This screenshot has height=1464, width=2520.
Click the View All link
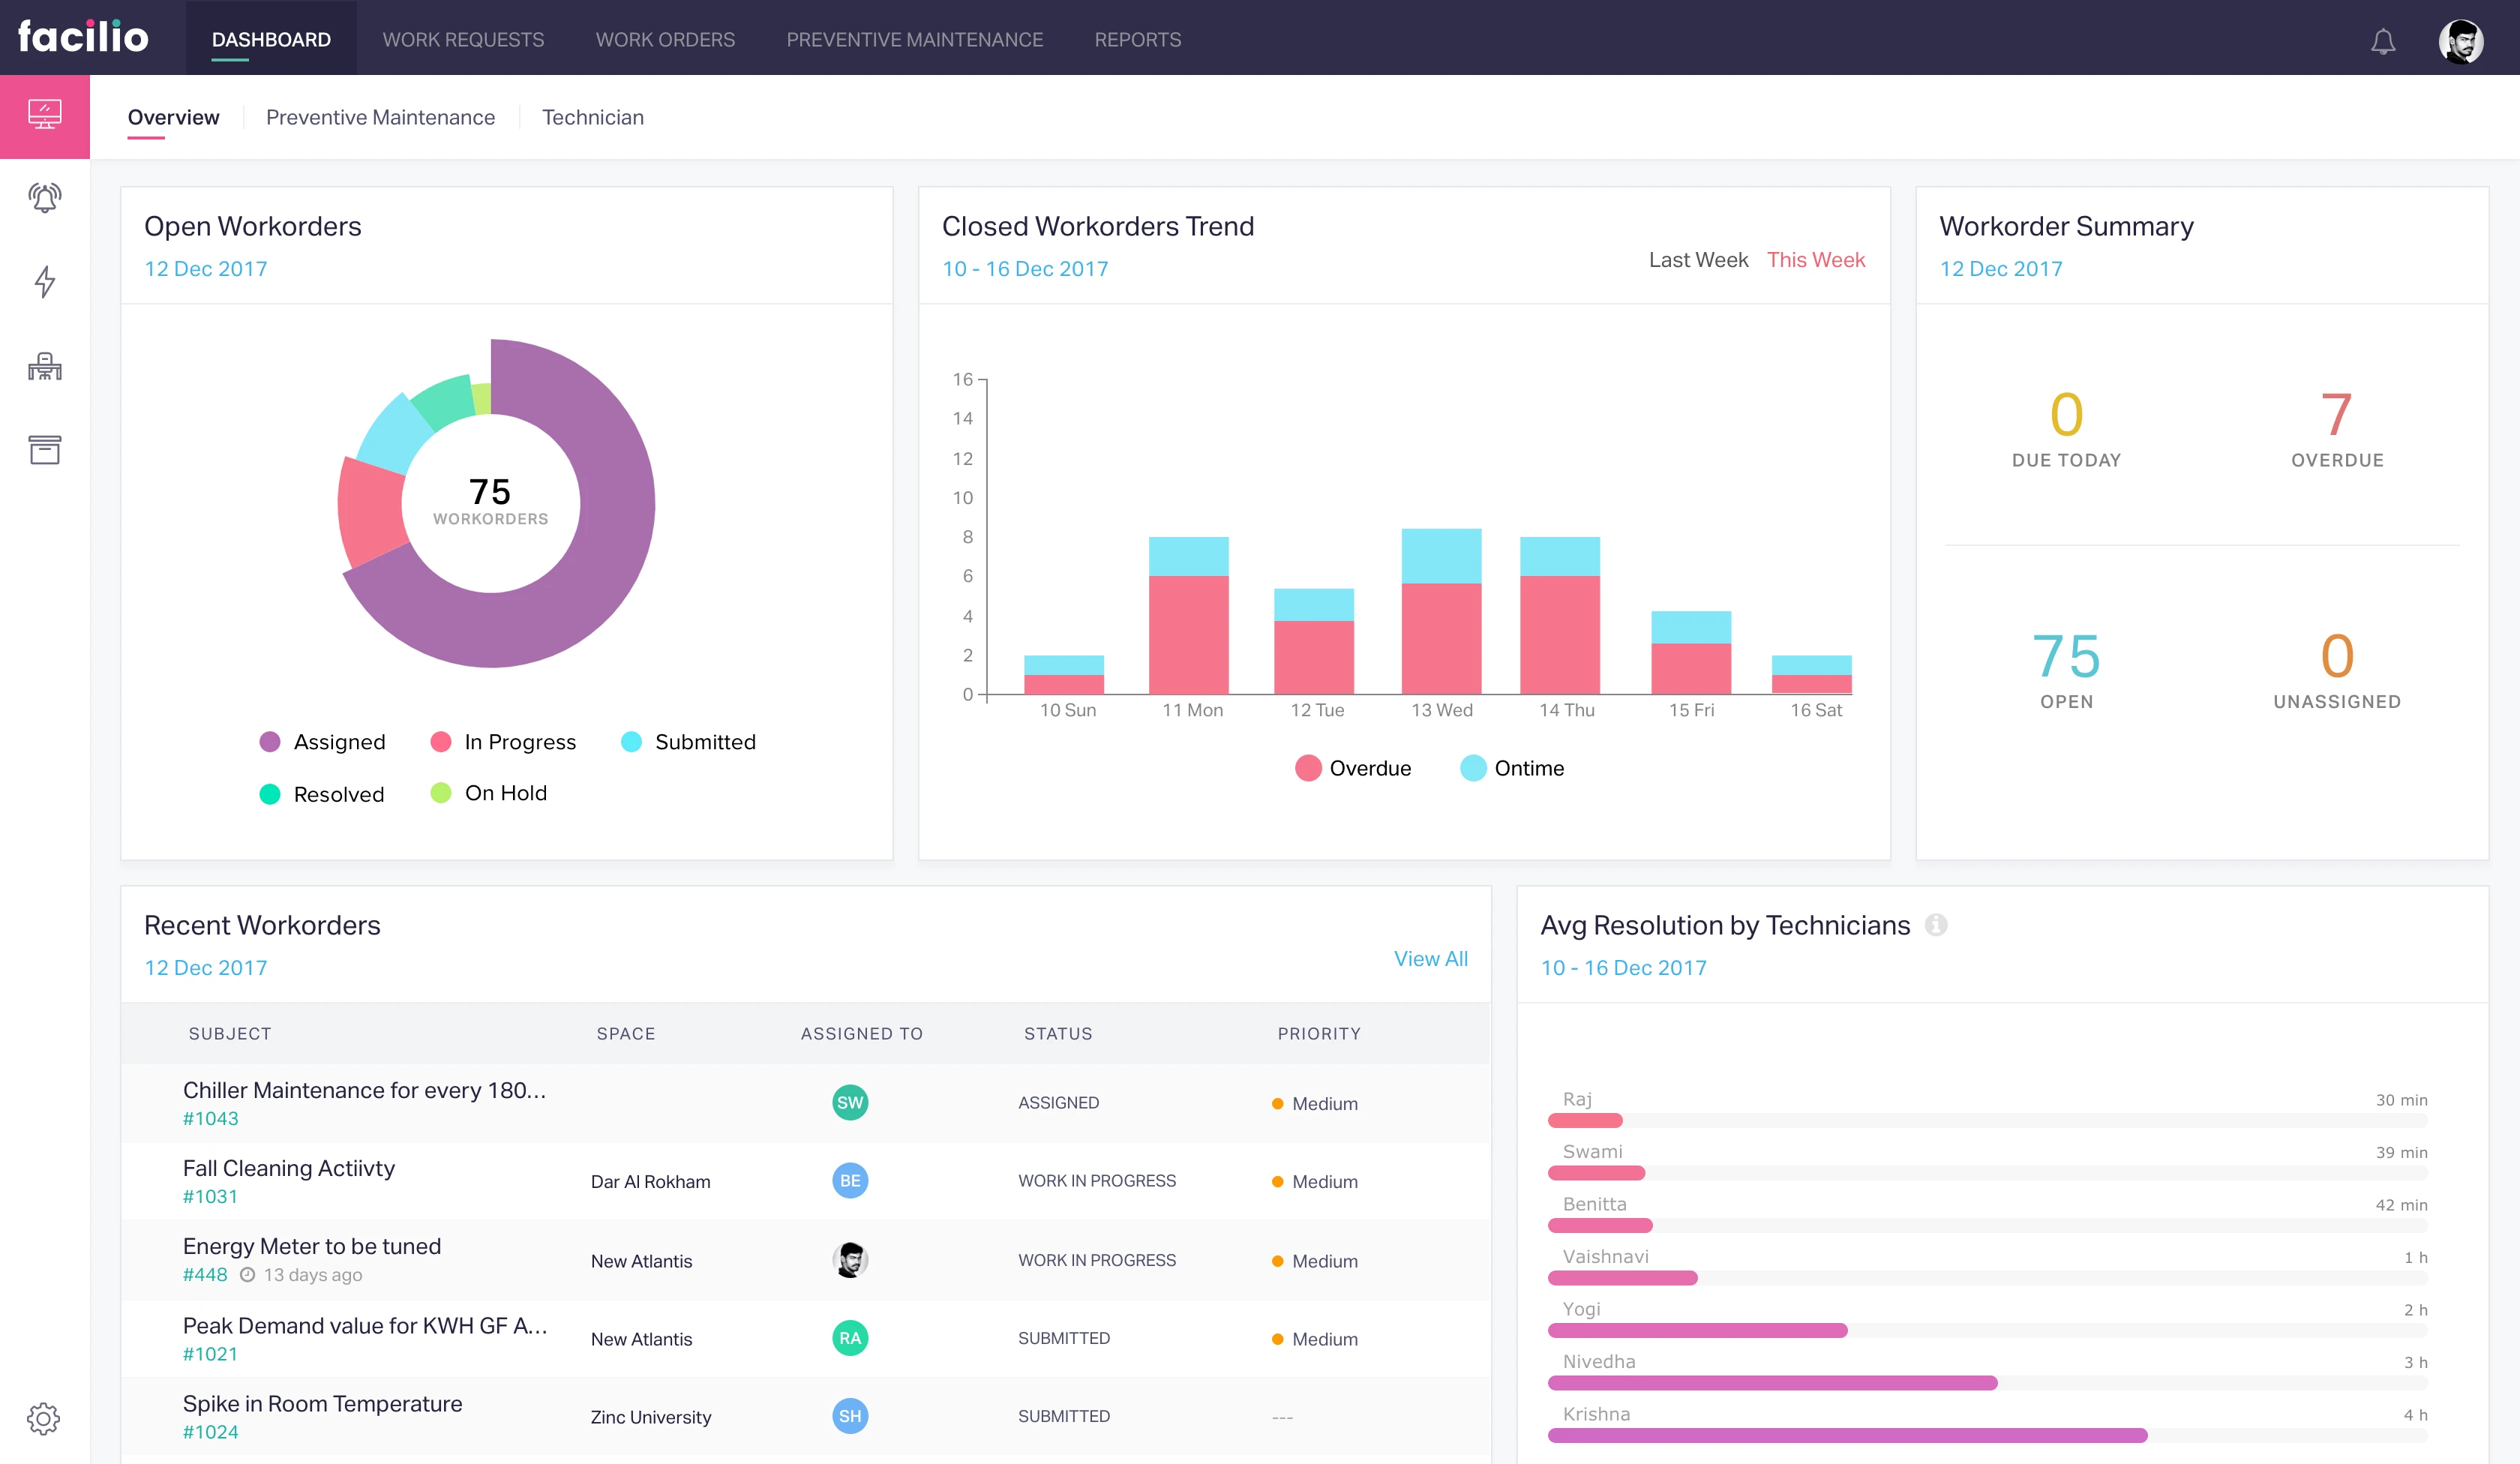pyautogui.click(x=1430, y=958)
